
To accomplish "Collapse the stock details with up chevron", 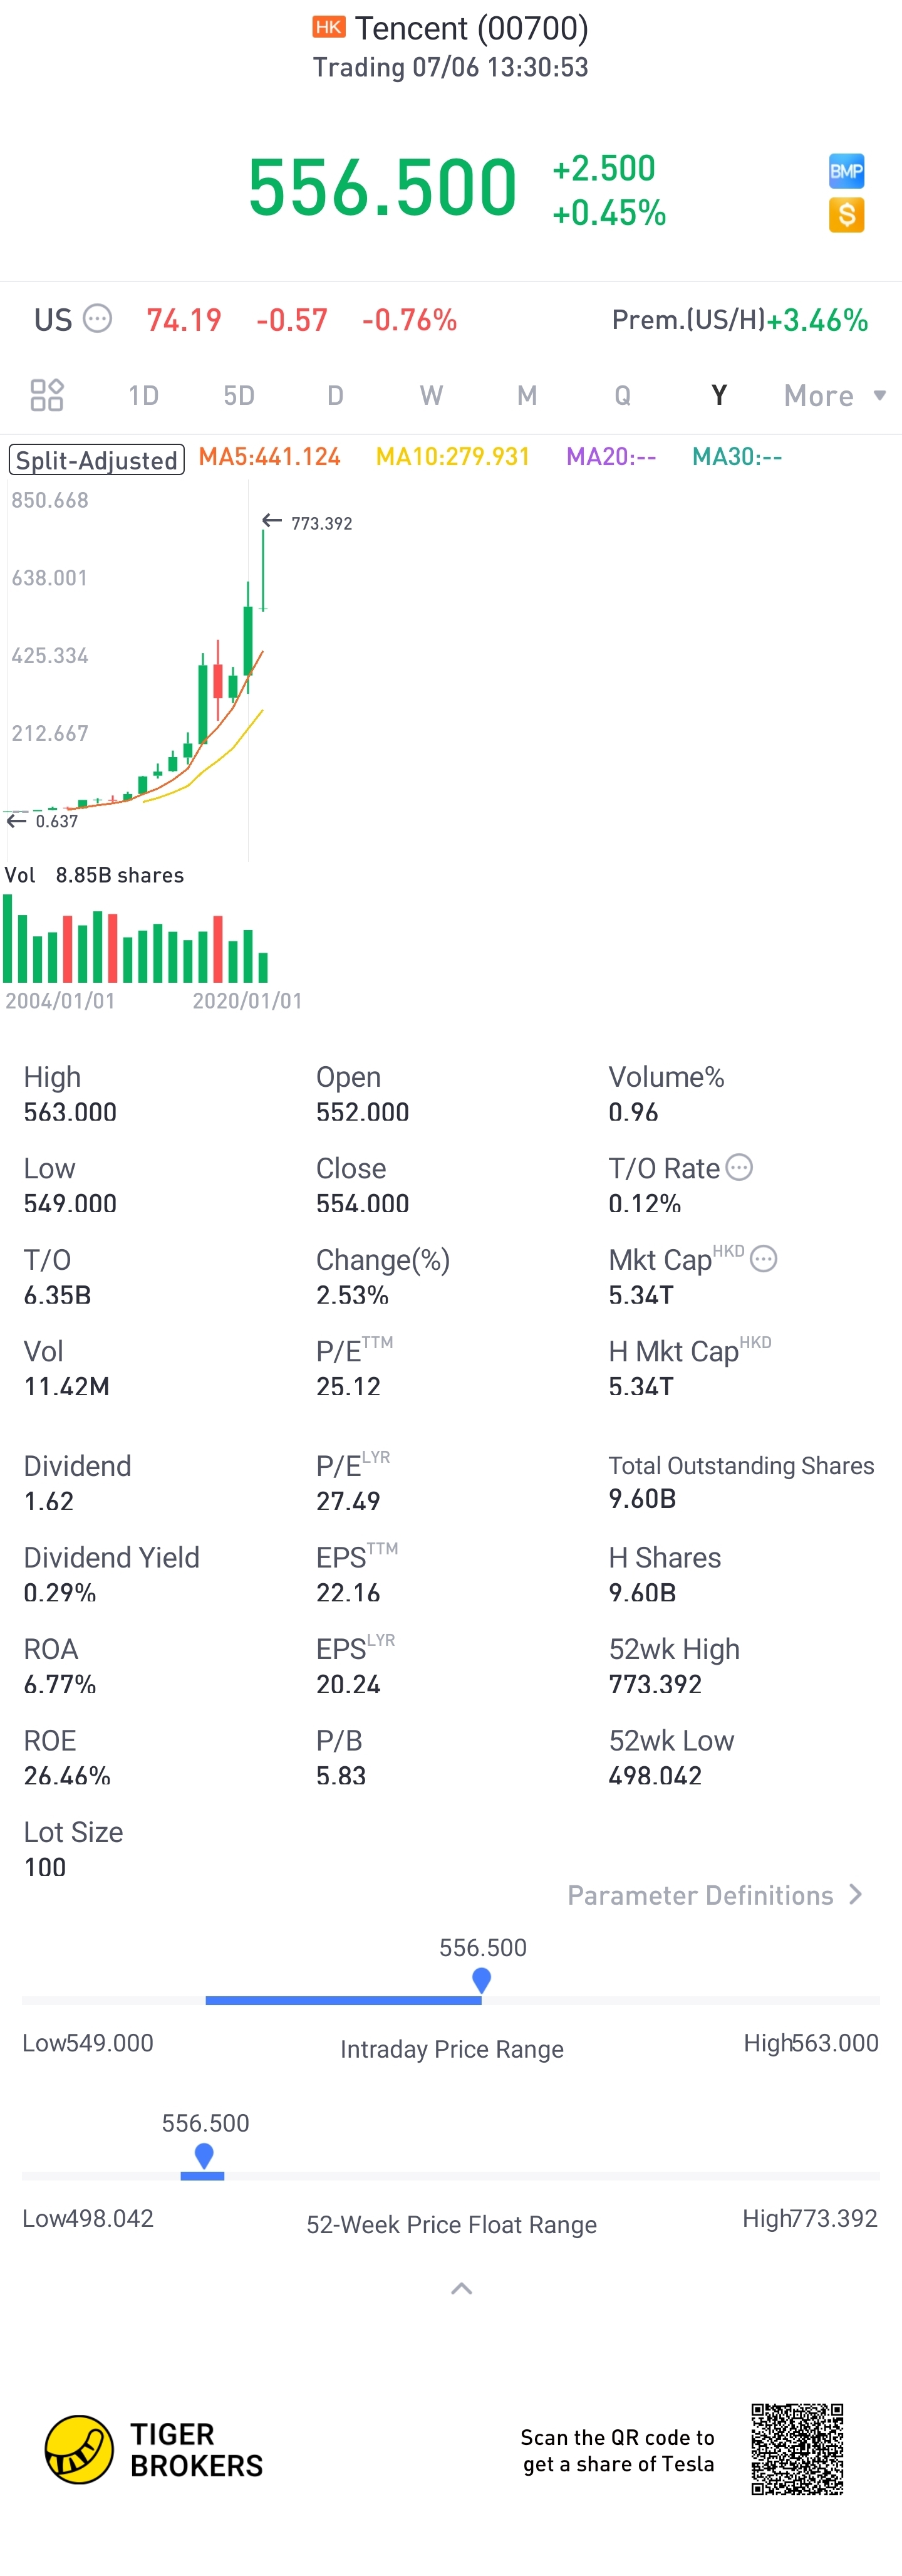I will coord(462,2289).
